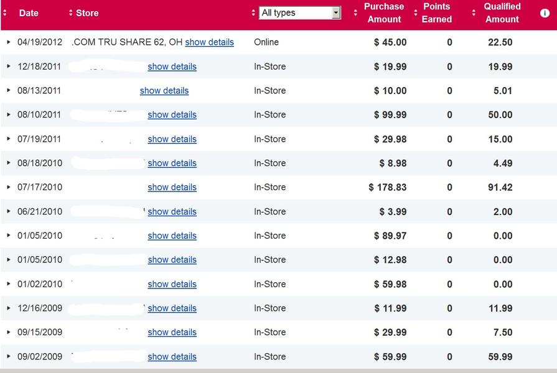
Task: Open the All types dropdown
Action: (300, 13)
